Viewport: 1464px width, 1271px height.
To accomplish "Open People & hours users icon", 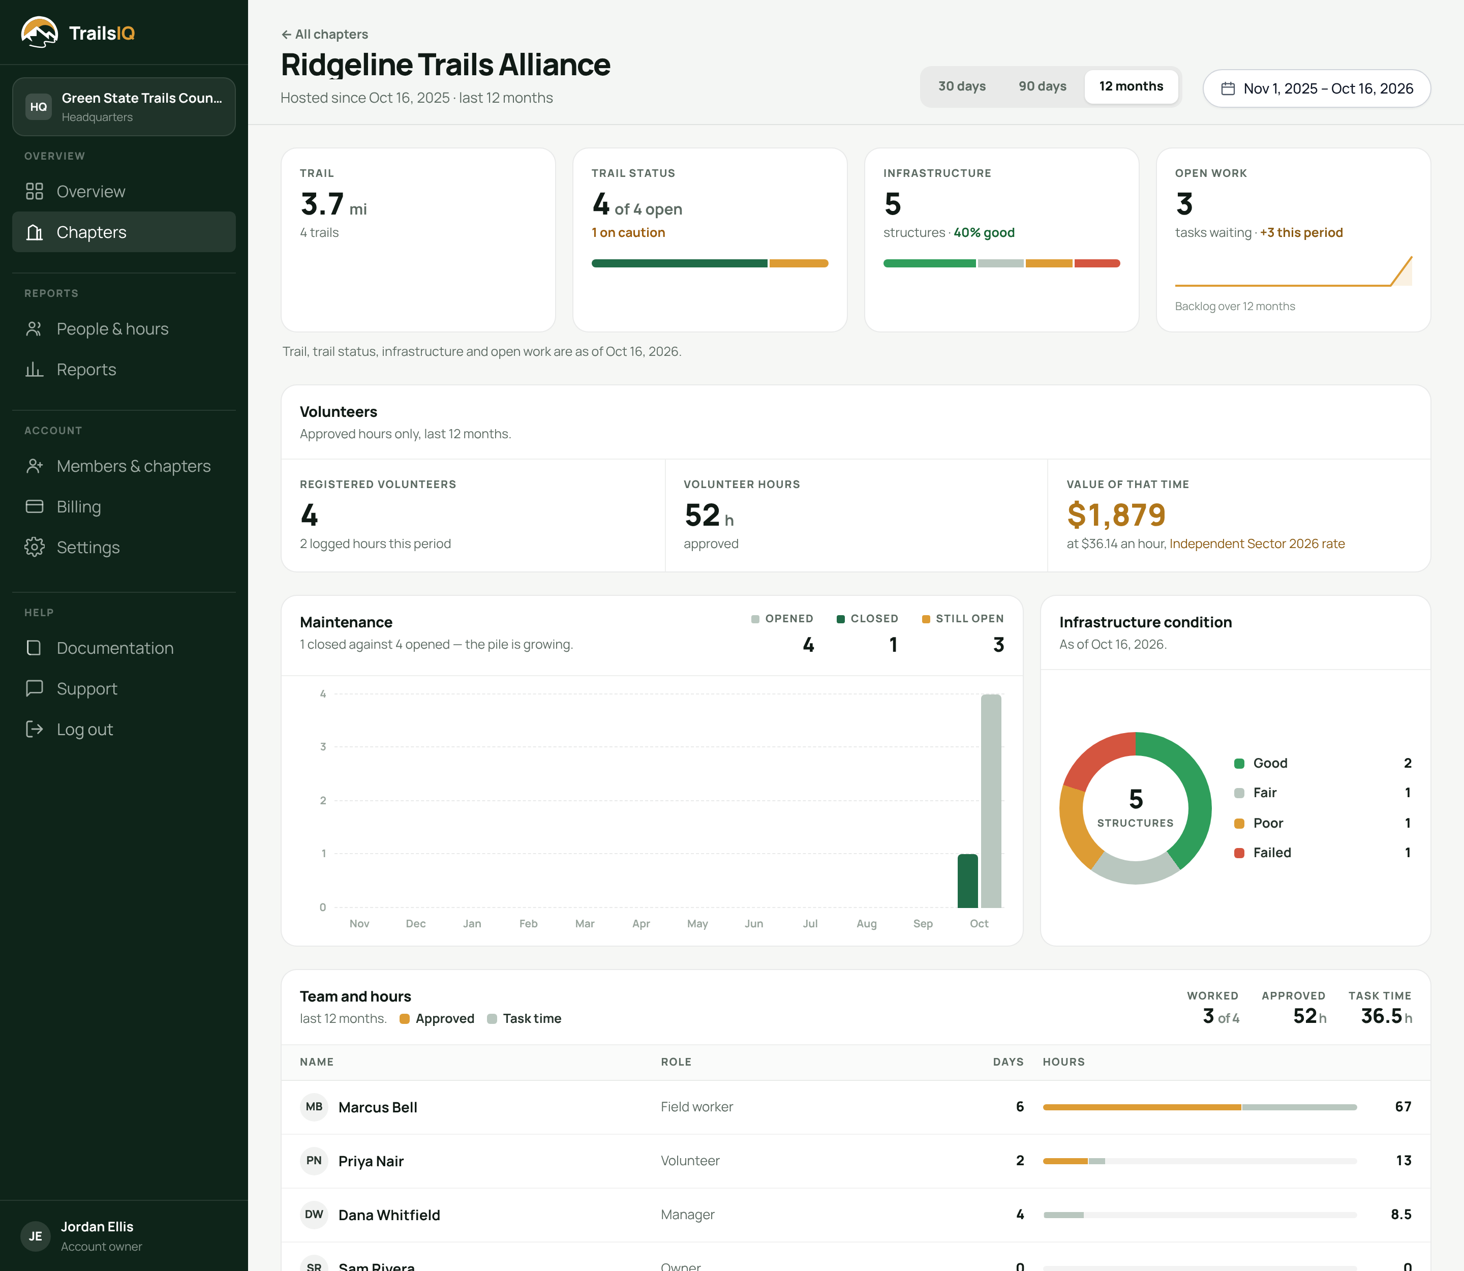I will [34, 329].
